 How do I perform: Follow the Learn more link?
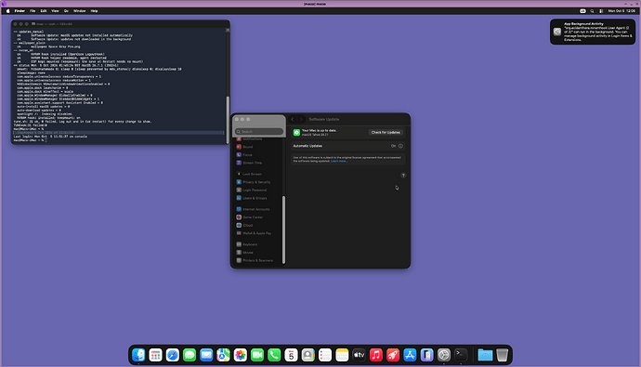(338, 161)
